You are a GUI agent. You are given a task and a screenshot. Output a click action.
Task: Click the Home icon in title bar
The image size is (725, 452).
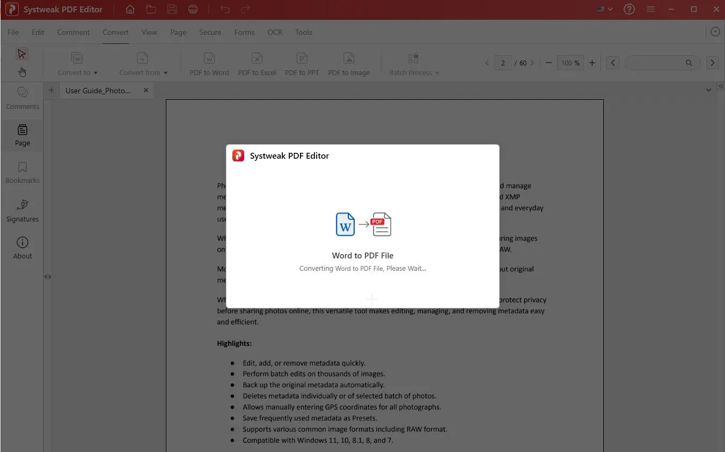pyautogui.click(x=130, y=10)
